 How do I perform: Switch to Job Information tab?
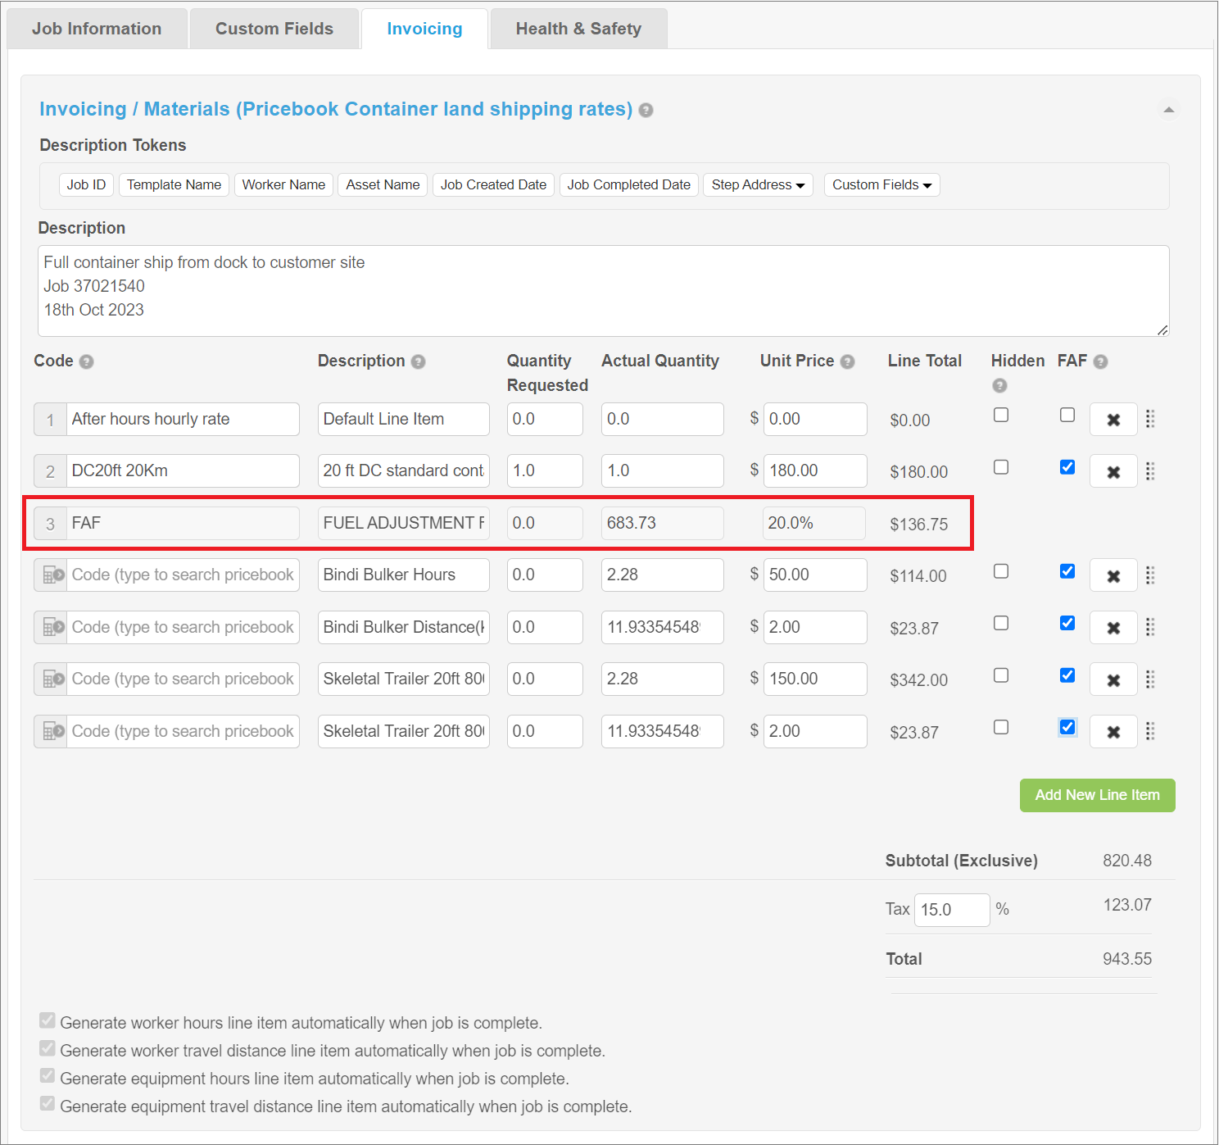click(97, 29)
